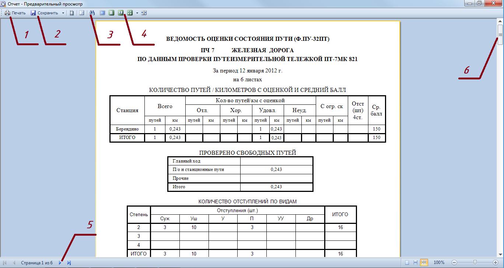504x268 pixels.
Task: Click the scrollbar down arrow
Action: (x=500, y=254)
